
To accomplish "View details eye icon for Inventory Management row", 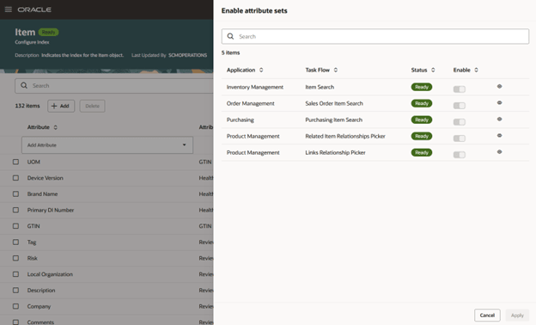I will 499,87.
